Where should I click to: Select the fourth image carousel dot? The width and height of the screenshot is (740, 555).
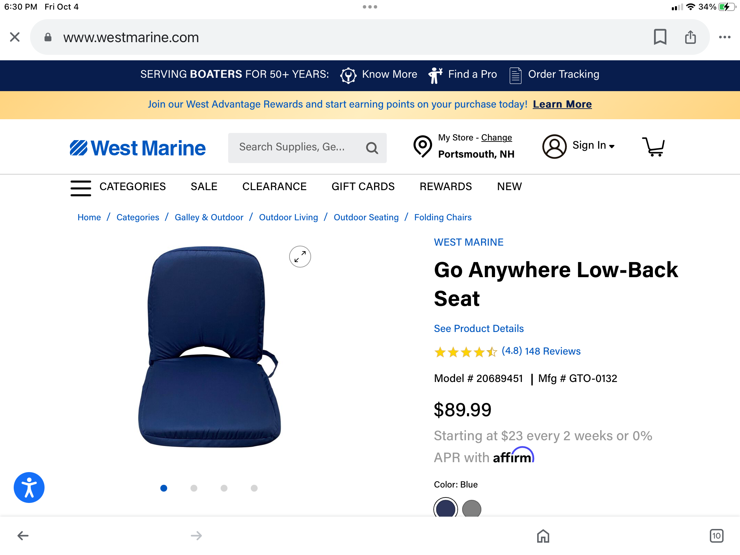tap(254, 488)
